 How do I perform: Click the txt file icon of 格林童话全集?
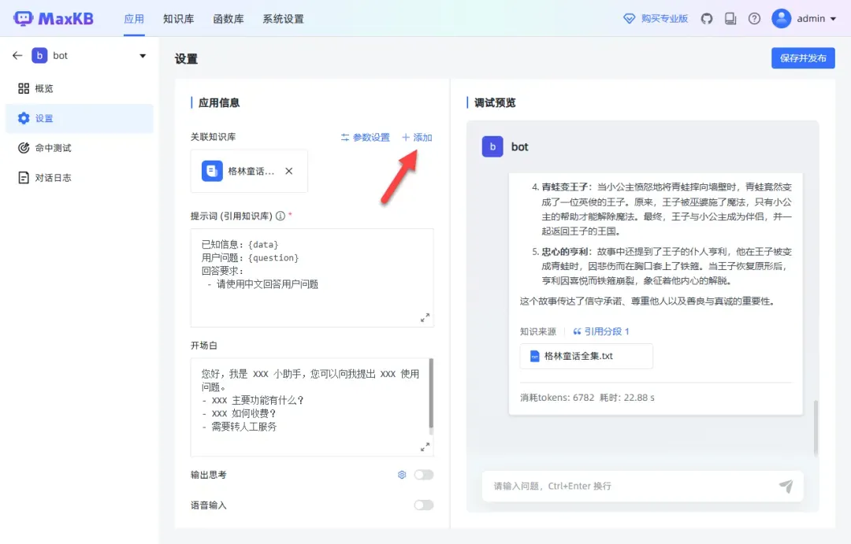(534, 357)
